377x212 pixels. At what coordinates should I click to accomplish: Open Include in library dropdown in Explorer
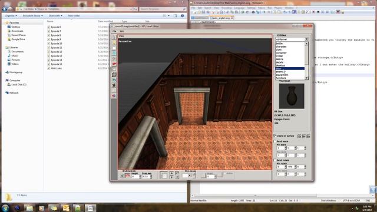click(32, 16)
